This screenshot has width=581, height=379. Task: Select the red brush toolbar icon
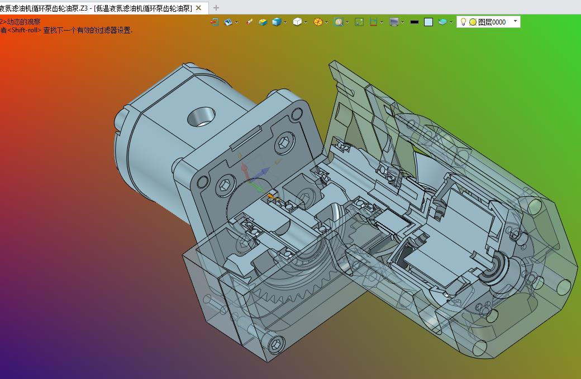(249, 22)
